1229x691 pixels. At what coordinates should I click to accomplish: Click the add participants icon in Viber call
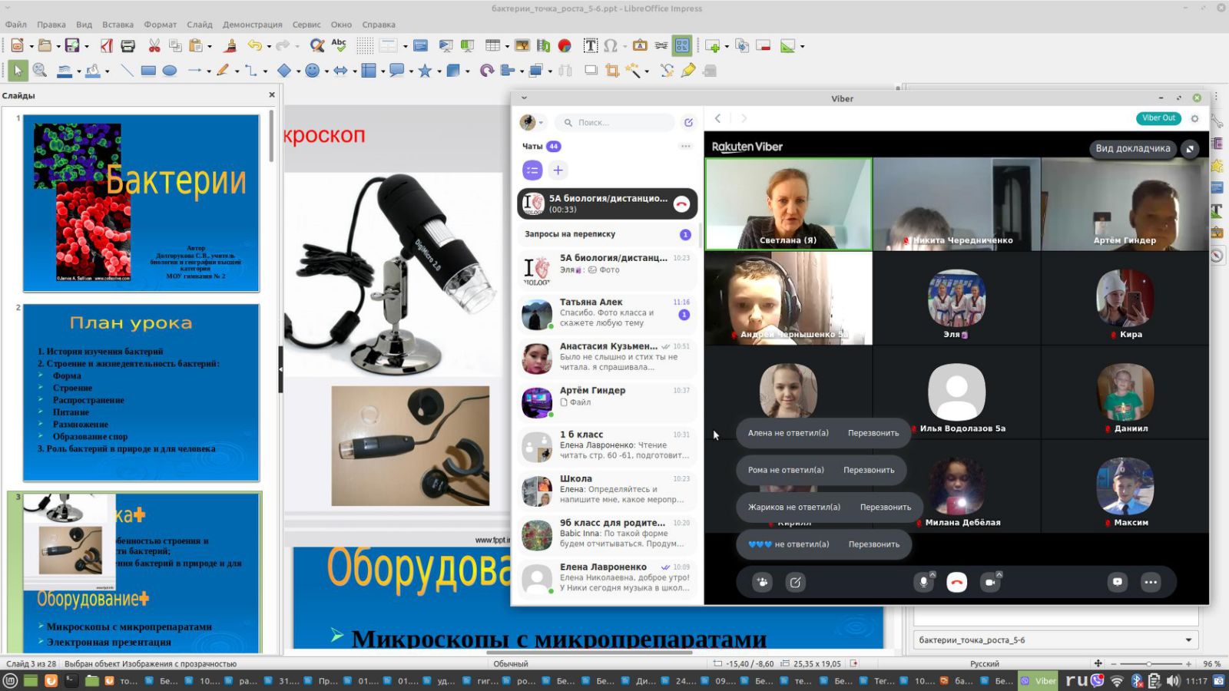[x=762, y=582]
